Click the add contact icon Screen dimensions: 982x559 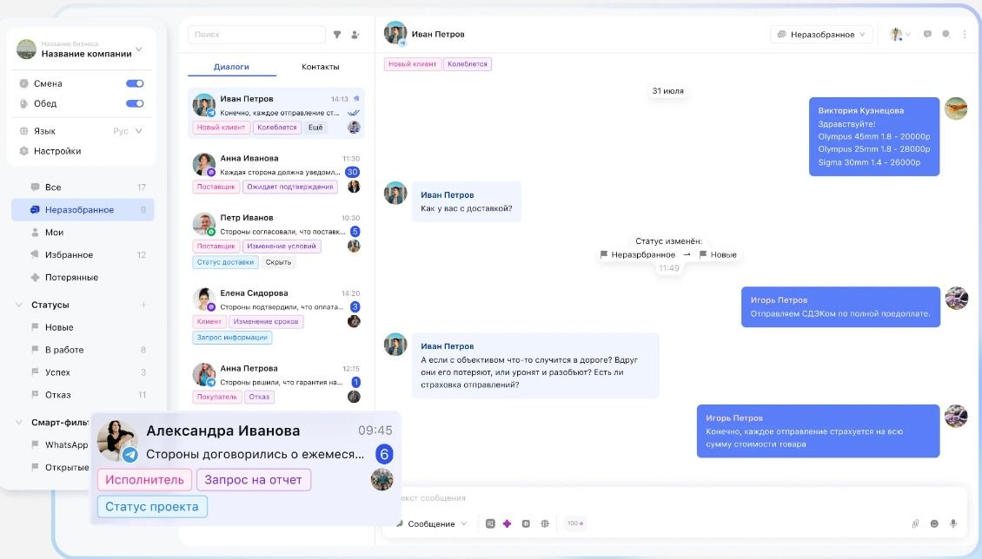coord(355,35)
